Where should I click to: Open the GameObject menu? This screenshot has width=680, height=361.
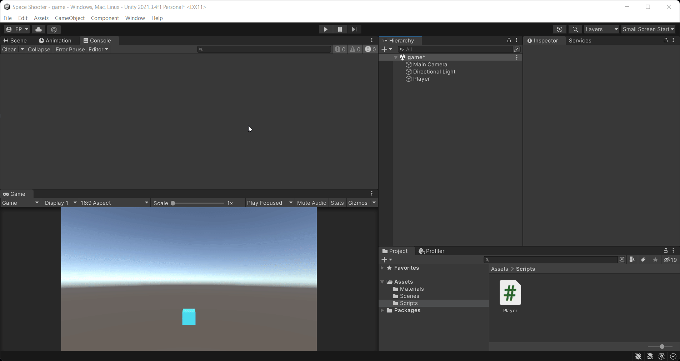tap(70, 18)
